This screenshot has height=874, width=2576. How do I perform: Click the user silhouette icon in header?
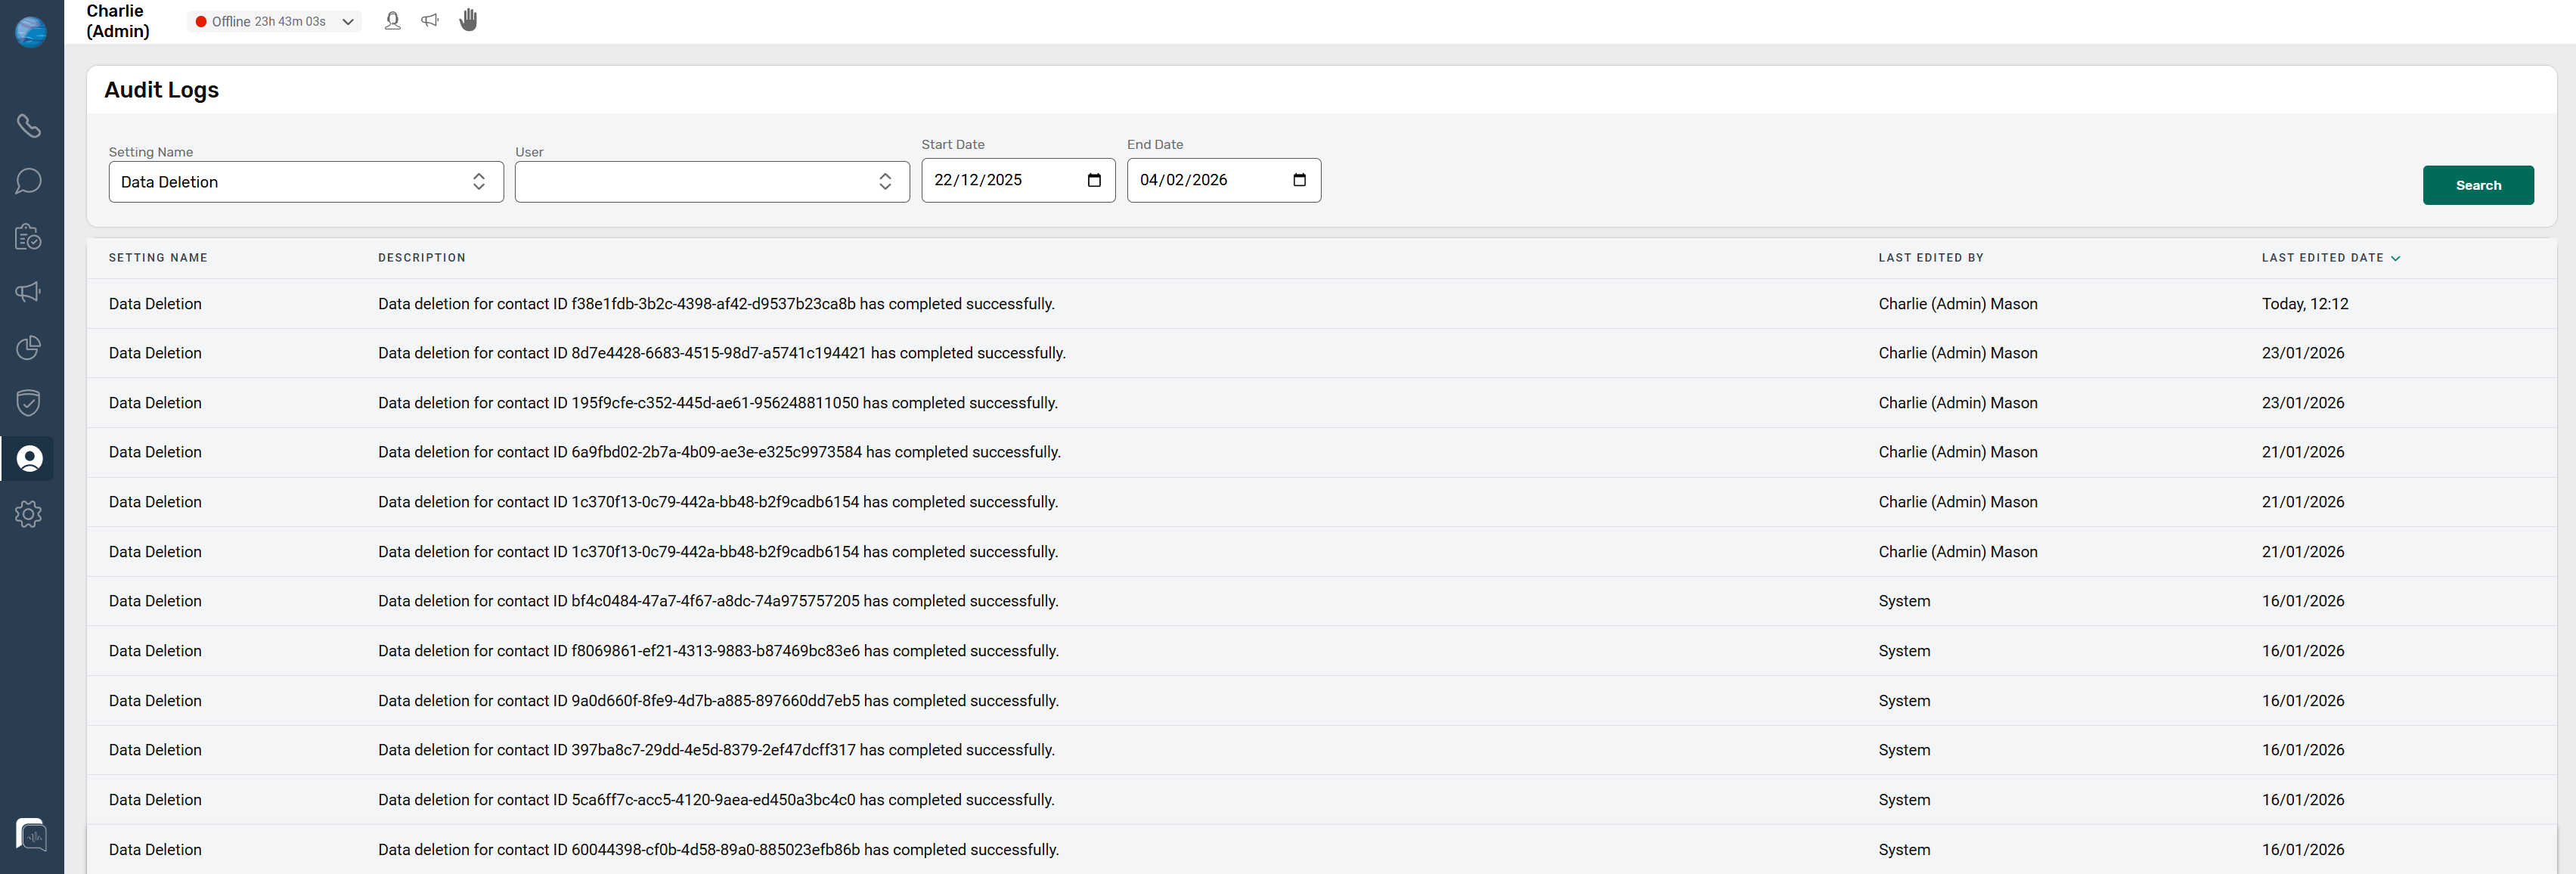pyautogui.click(x=392, y=20)
